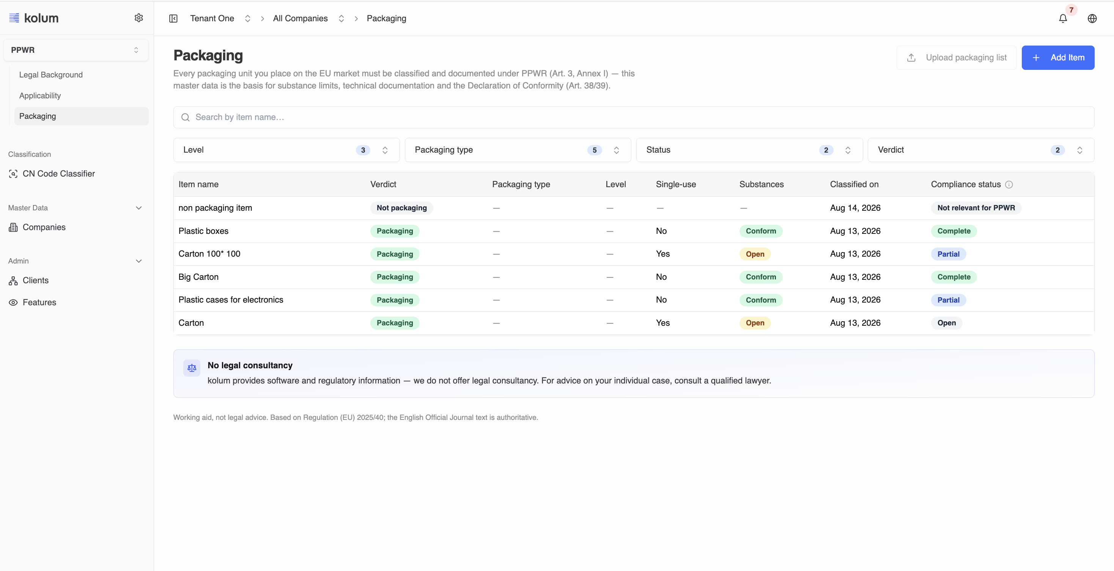
Task: Click the Open substances badge for Carton 100* 100
Action: point(755,254)
